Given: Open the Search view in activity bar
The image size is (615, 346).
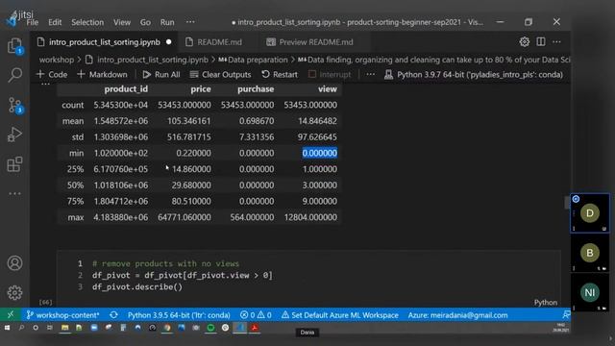Looking at the screenshot, I should click(x=15, y=75).
